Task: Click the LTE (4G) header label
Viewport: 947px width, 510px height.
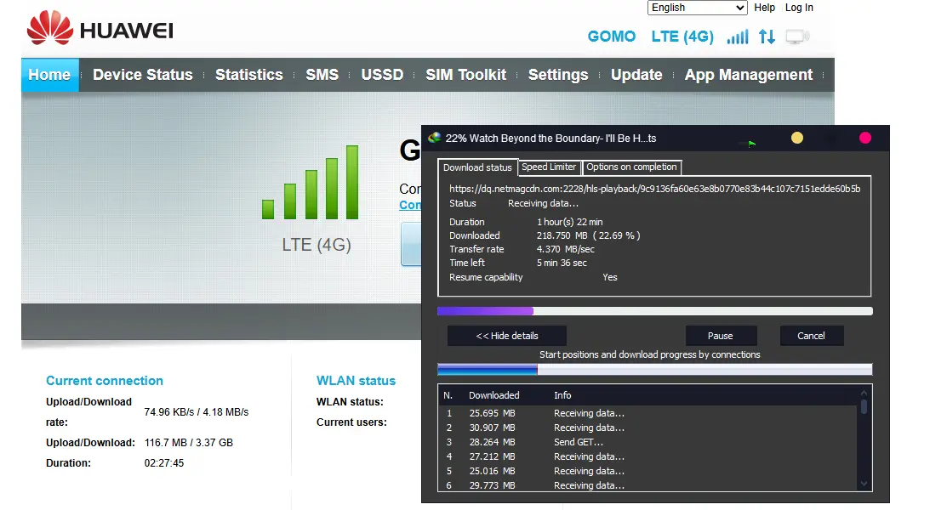Action: [x=682, y=37]
